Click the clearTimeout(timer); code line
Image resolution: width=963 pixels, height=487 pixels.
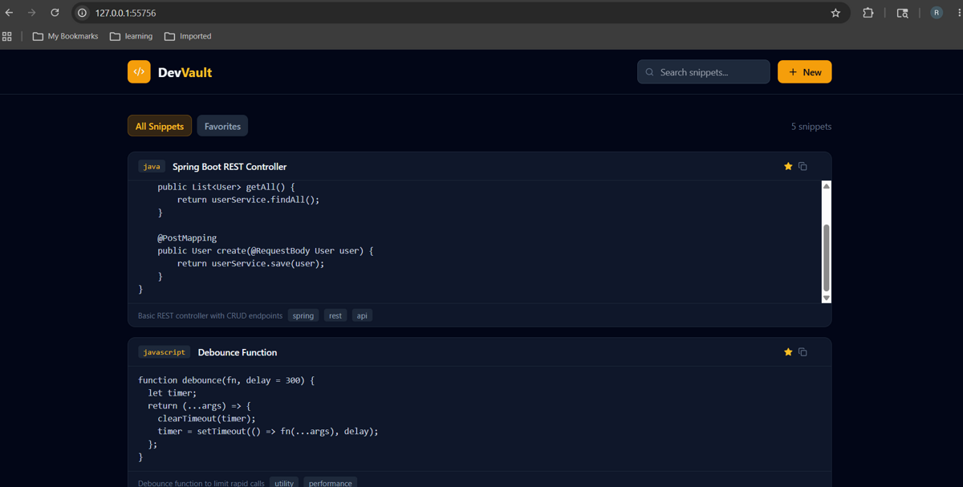[x=207, y=418]
